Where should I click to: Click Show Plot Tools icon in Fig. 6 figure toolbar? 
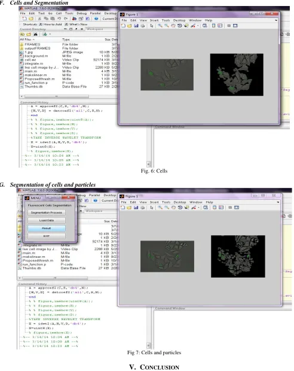pos(235,26)
